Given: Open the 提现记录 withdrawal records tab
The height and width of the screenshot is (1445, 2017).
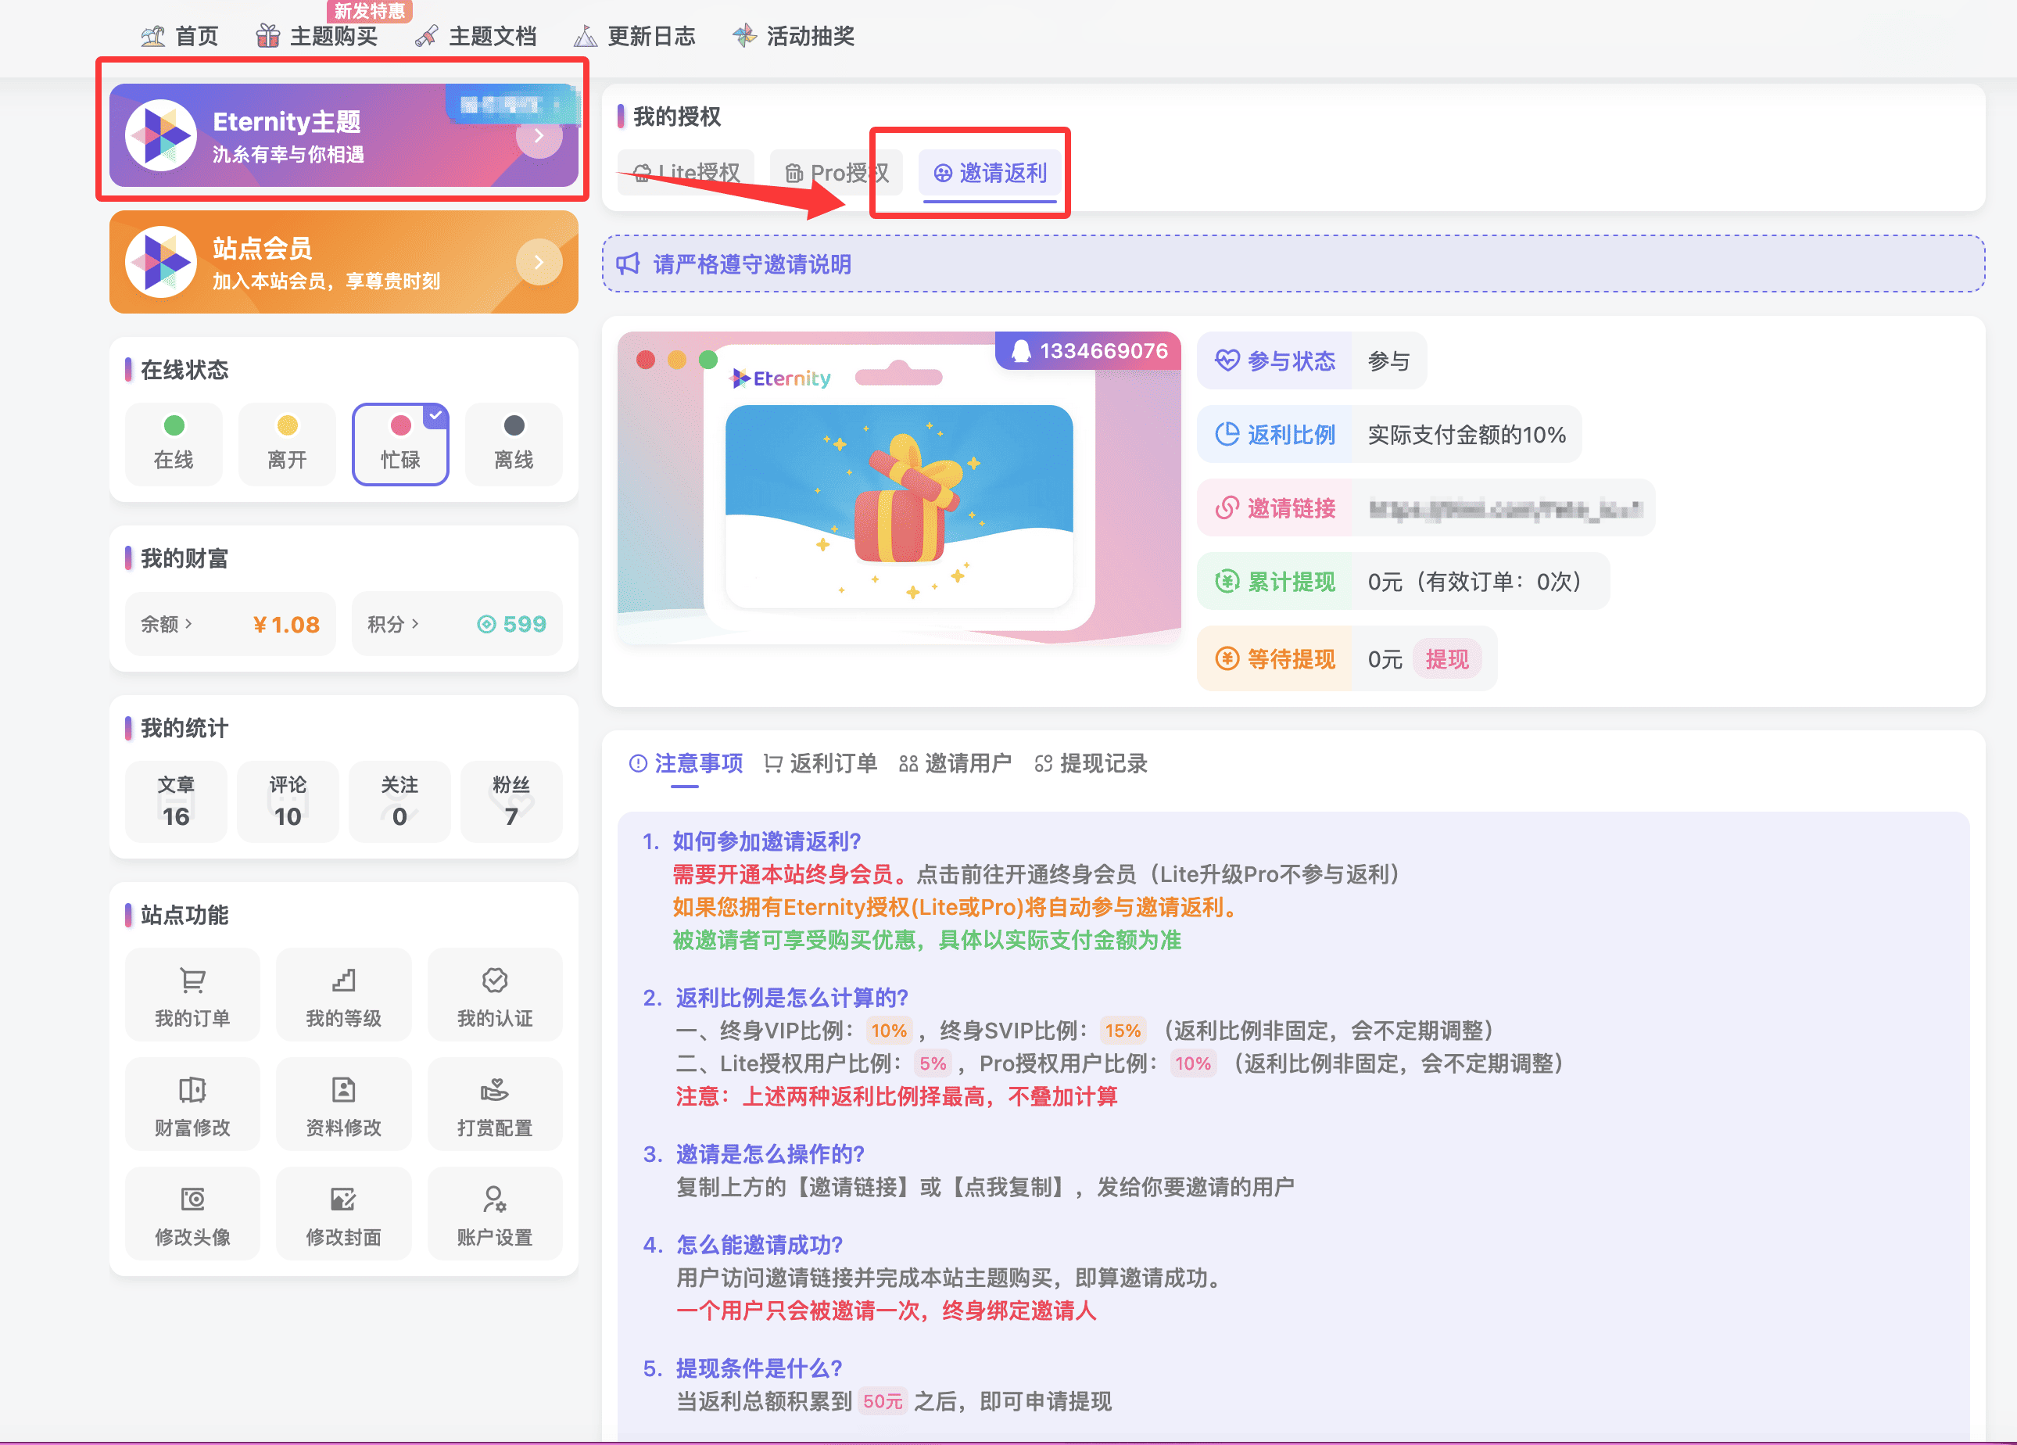Looking at the screenshot, I should (x=1091, y=763).
